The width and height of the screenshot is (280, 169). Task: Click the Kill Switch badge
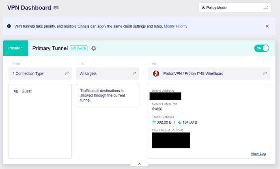(x=78, y=48)
